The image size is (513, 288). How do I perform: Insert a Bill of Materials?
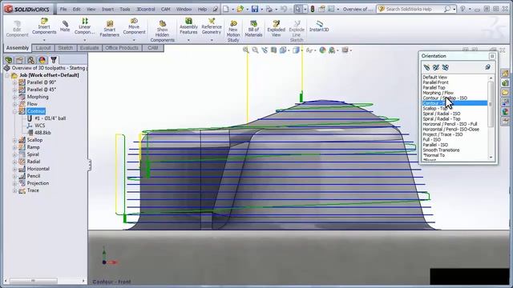pyautogui.click(x=253, y=29)
